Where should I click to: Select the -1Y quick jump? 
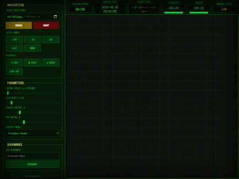(x=32, y=40)
